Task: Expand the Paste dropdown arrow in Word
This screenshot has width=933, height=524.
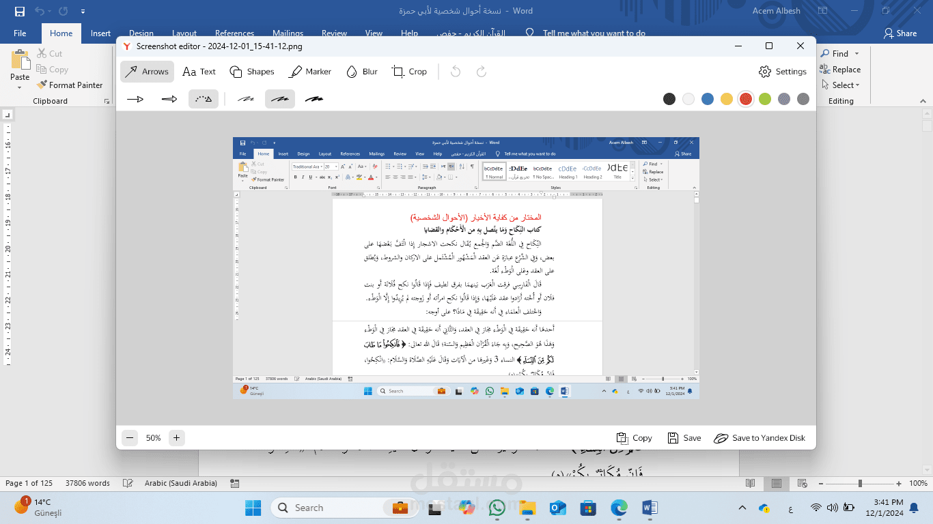Action: click(20, 87)
